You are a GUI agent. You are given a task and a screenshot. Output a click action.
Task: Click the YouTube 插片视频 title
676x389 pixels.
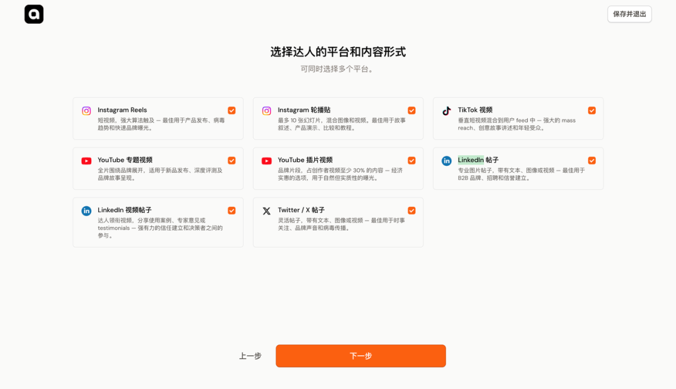[x=305, y=160]
